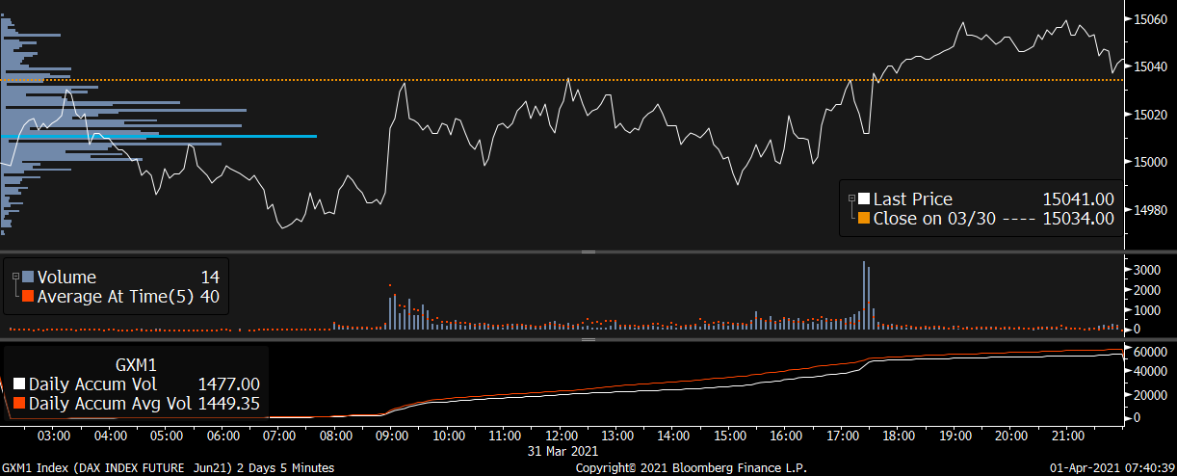This screenshot has height=476, width=1177.
Task: Click the orange Close on 03/30 swatch
Action: point(864,219)
